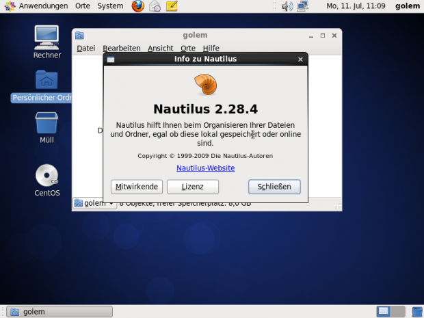Open the Evolution mail launcher icon
Screen dimensions: 424x318
point(155,6)
